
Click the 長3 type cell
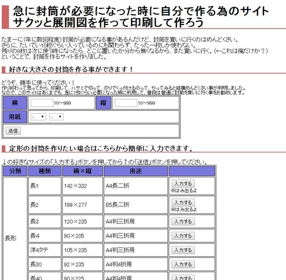coord(45,222)
